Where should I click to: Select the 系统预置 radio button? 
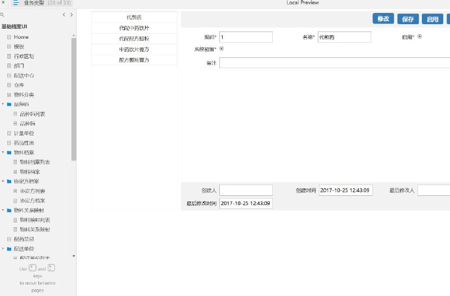point(222,48)
